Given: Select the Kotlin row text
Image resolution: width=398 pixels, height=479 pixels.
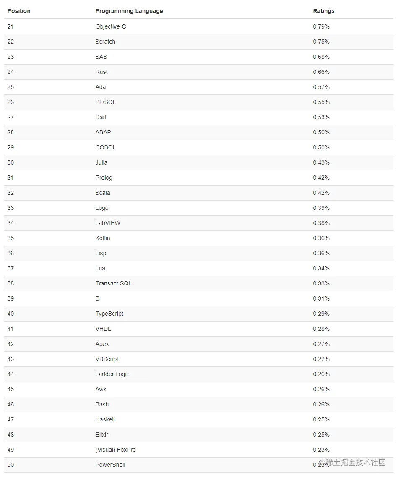Looking at the screenshot, I should [x=102, y=238].
